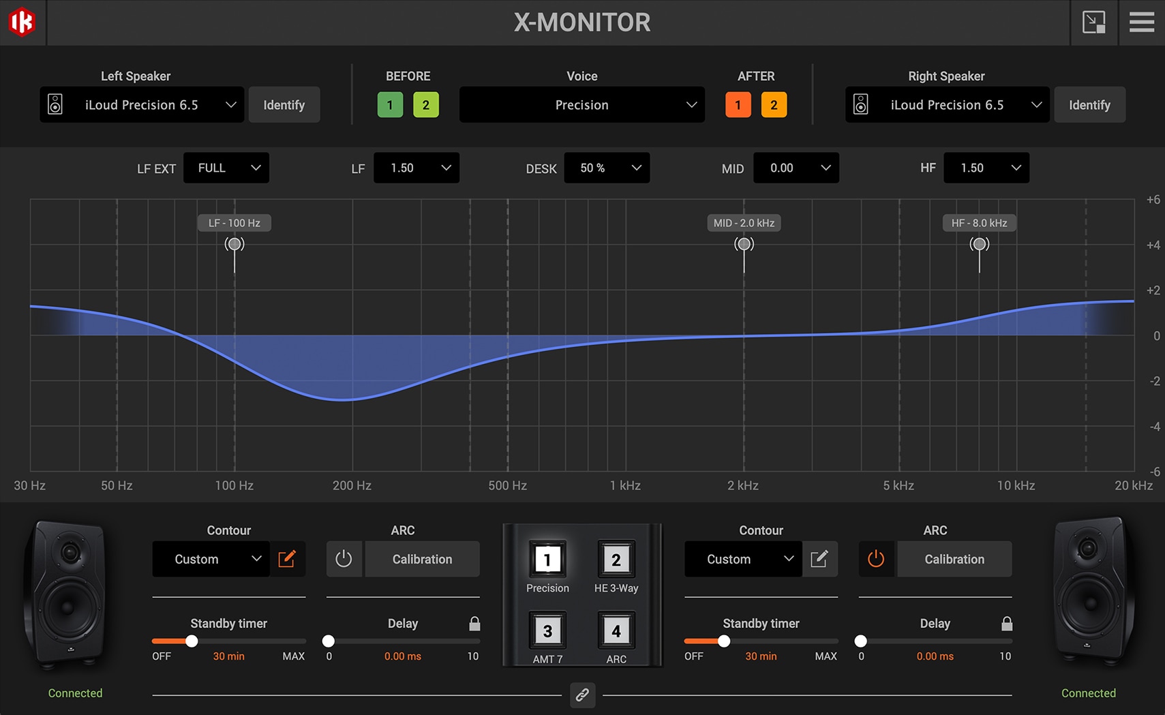Click the resize window icon

pyautogui.click(x=1093, y=22)
